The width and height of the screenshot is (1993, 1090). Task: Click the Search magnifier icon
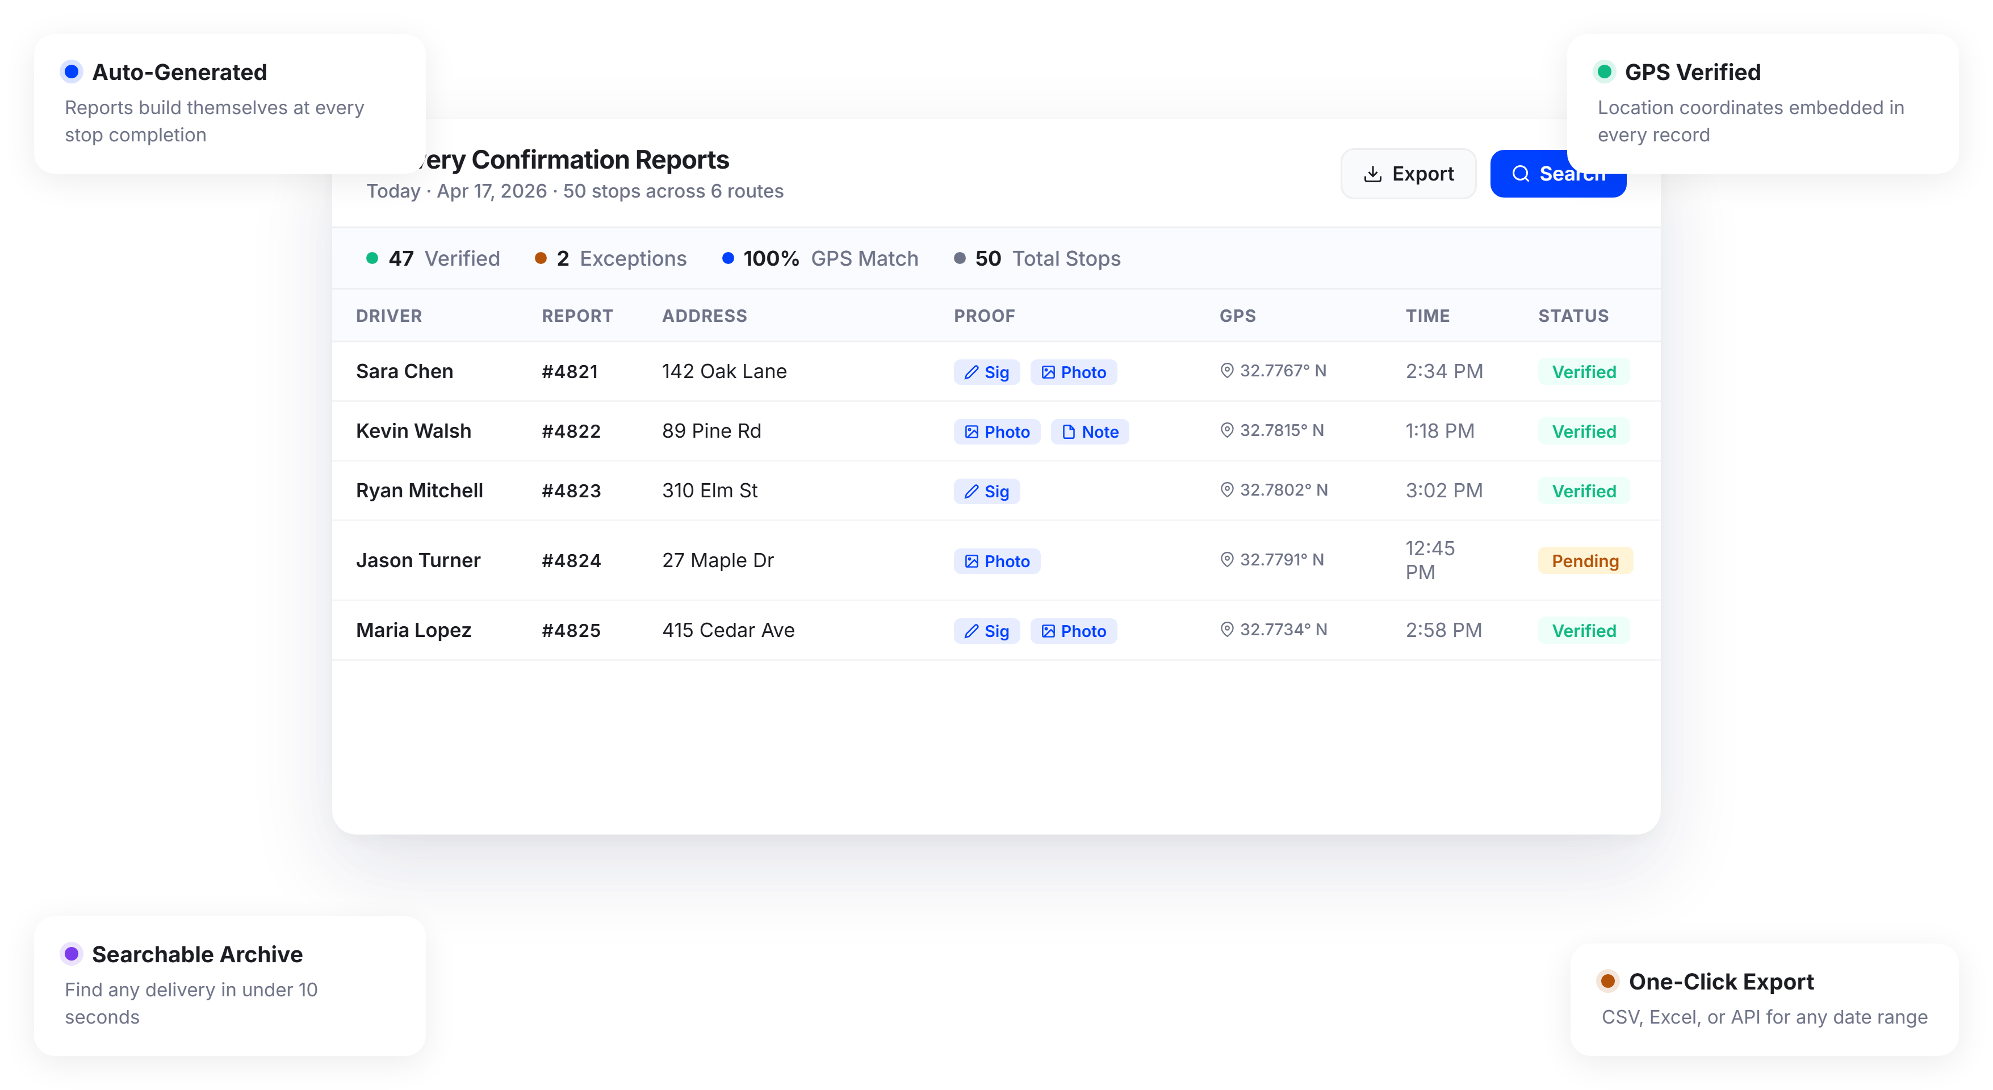(x=1520, y=174)
